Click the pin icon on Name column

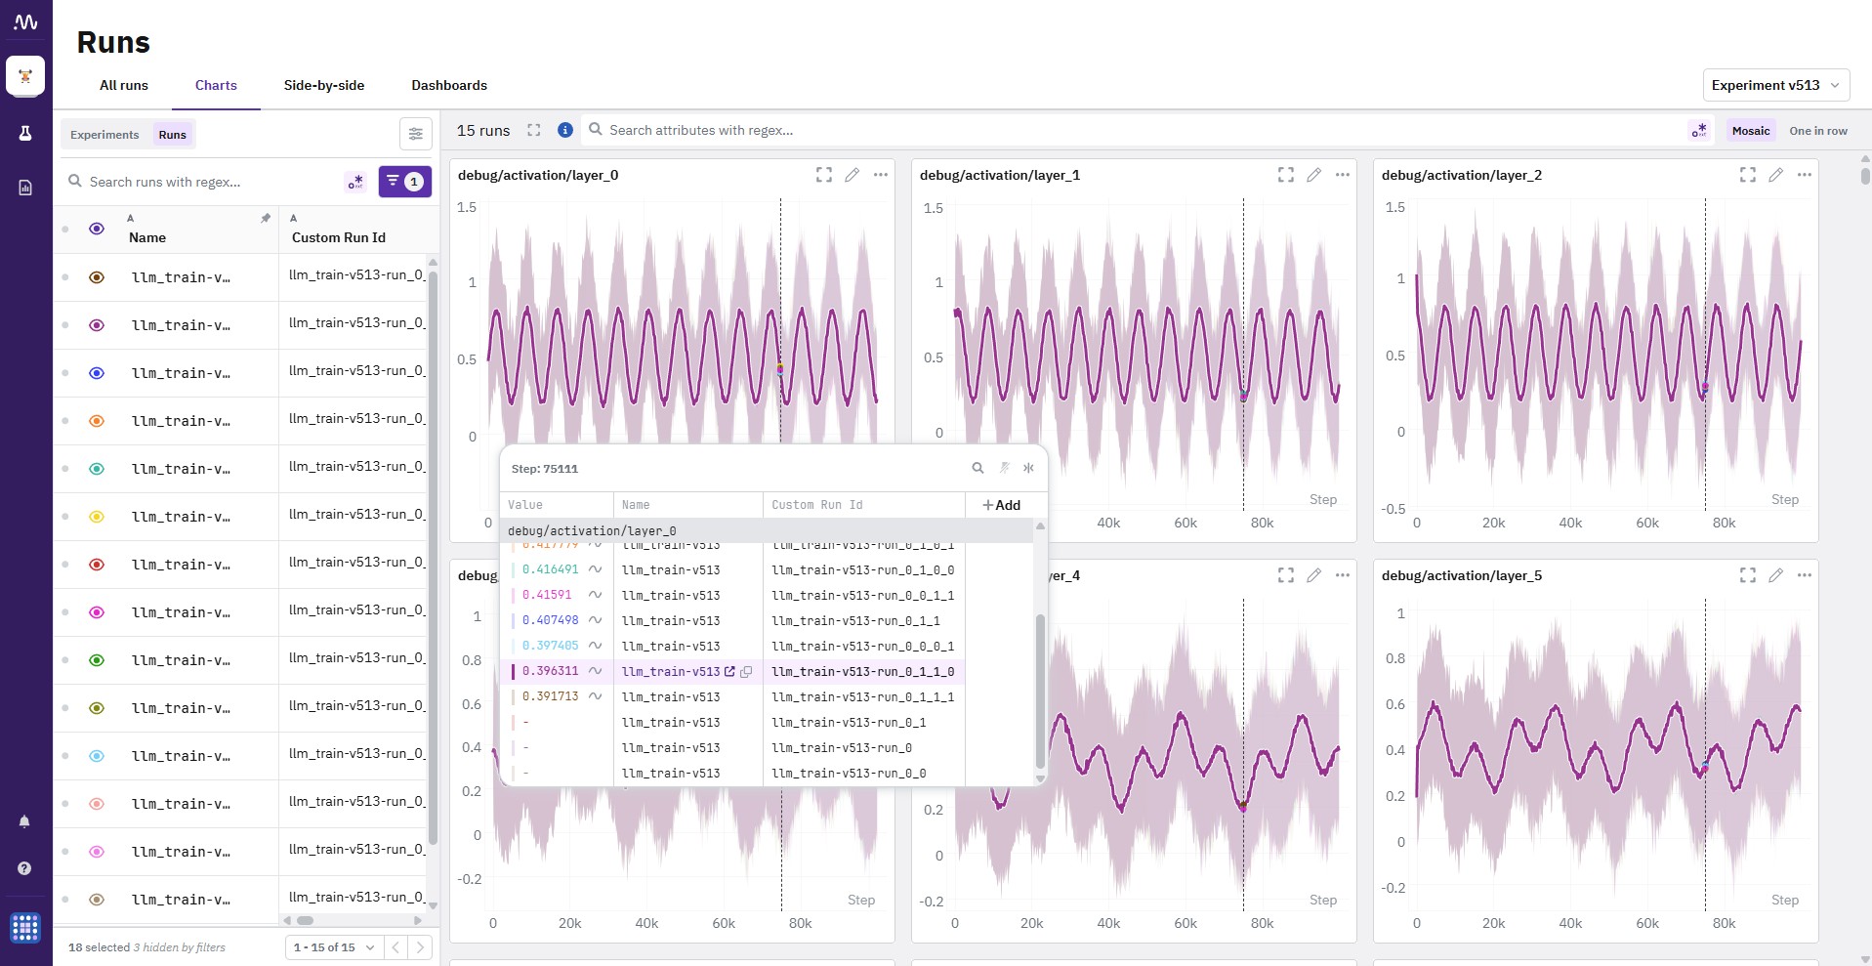coord(266,218)
